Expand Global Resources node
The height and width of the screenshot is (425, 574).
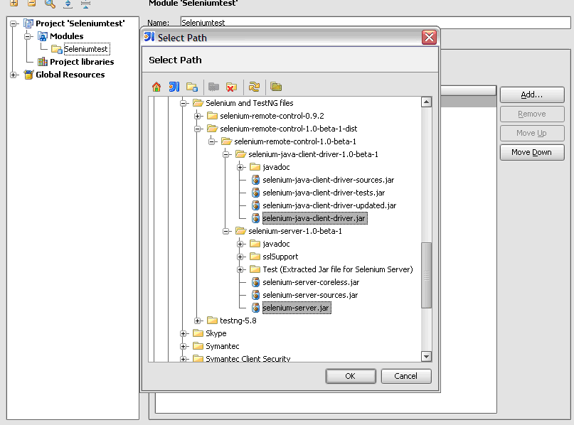pos(14,75)
